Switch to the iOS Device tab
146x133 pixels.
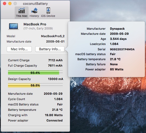point(48,13)
